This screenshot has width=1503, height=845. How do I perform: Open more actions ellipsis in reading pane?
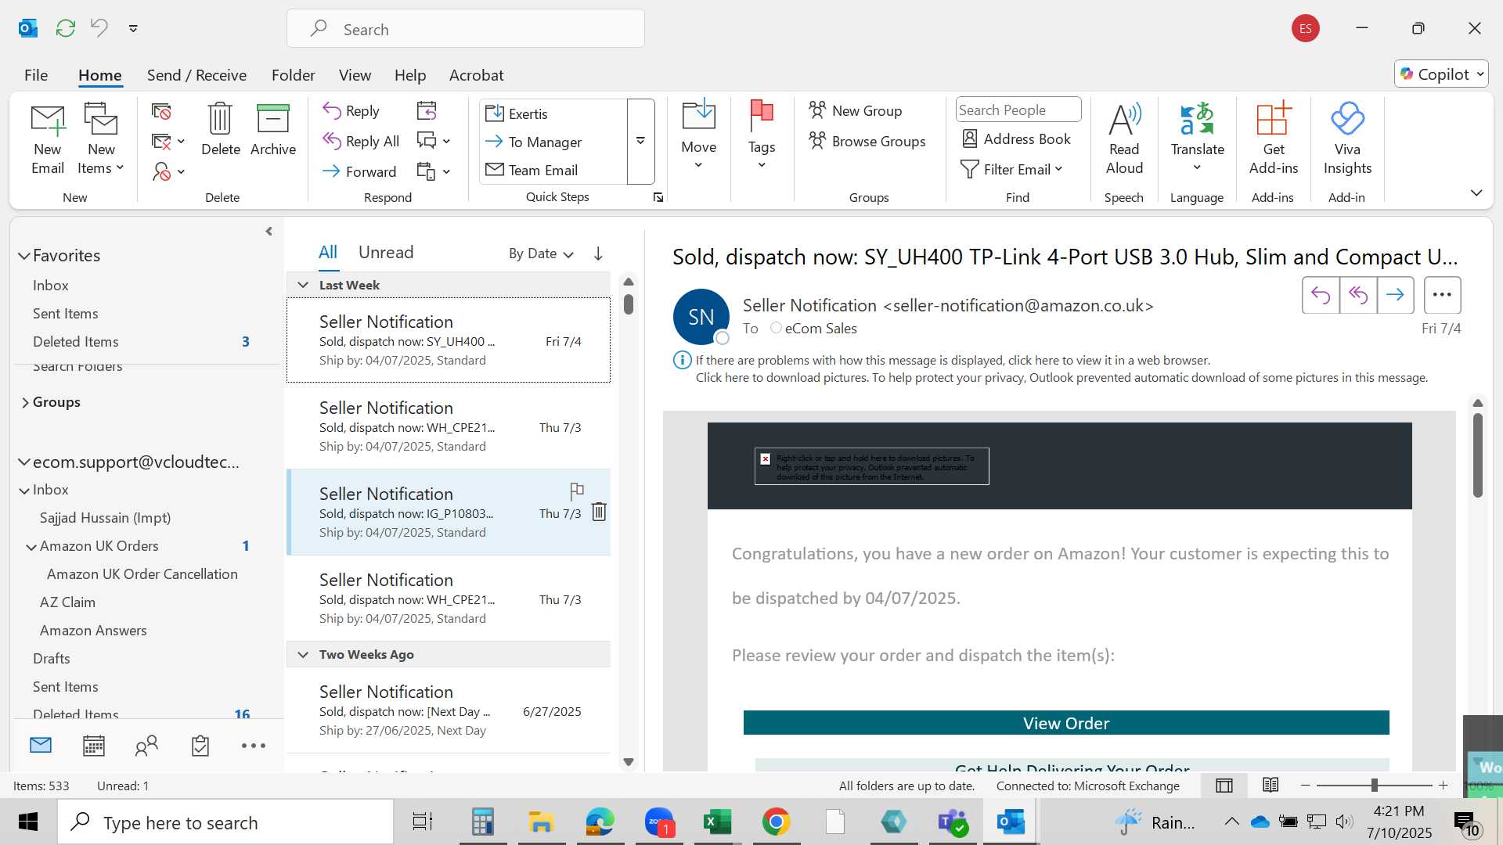tap(1442, 295)
